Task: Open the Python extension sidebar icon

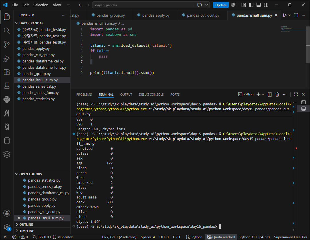Action: click(7, 99)
